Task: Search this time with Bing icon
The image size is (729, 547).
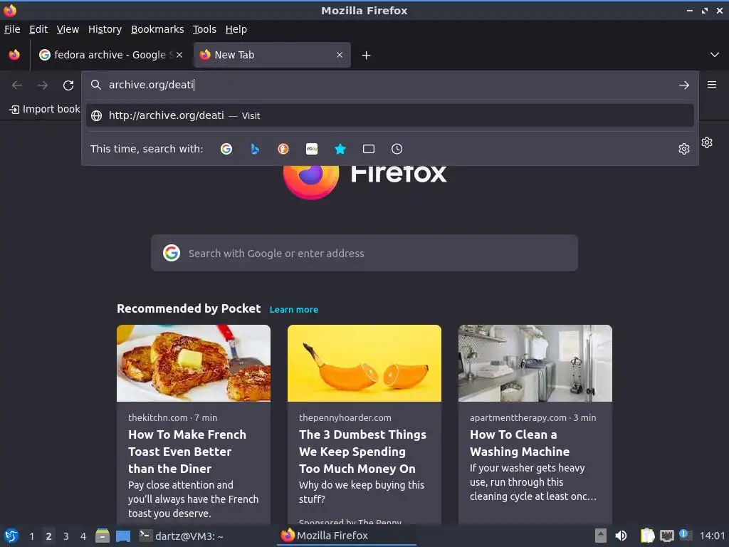Action: [255, 149]
